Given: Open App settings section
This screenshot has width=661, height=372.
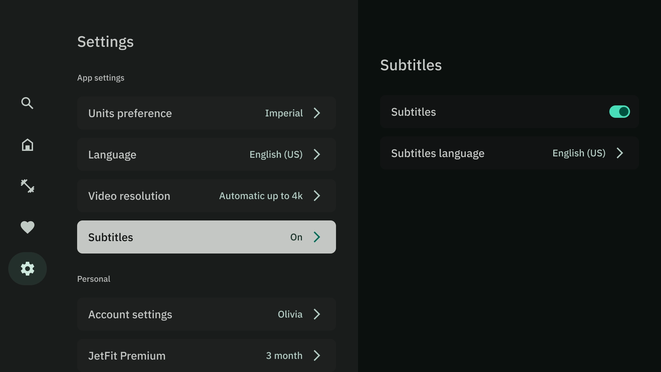Looking at the screenshot, I should [x=101, y=77].
